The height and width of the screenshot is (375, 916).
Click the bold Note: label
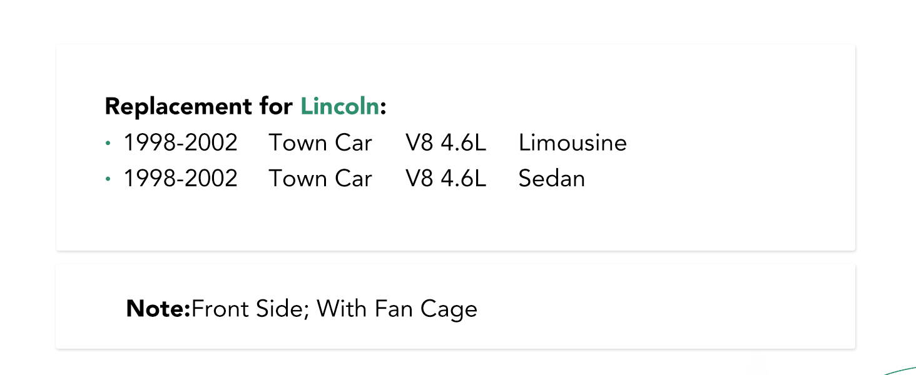pos(158,309)
